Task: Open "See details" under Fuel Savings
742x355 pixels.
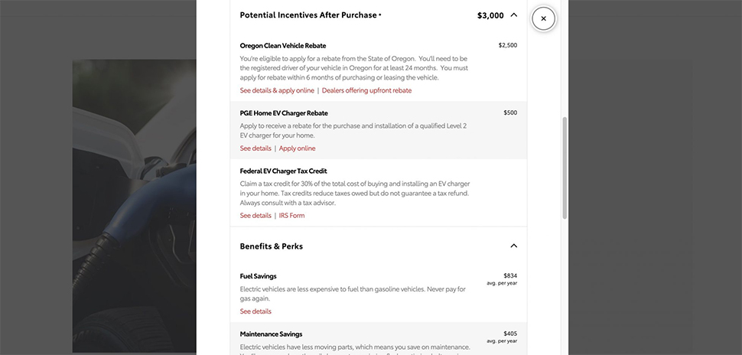Action: 255,311
